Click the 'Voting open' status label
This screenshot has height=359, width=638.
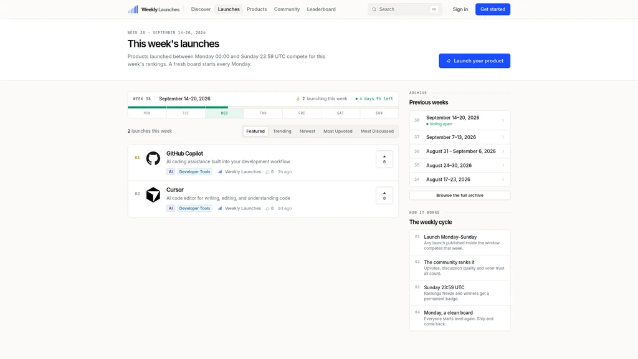pyautogui.click(x=439, y=124)
